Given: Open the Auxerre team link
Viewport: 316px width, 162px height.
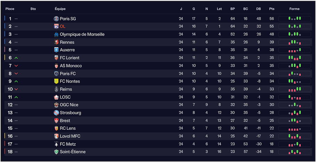Looking at the screenshot, I should 67,50.
